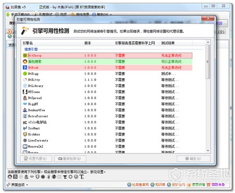Click the list scrollbar down arrow
Viewport: 235px width, 193px height.
[208, 151]
